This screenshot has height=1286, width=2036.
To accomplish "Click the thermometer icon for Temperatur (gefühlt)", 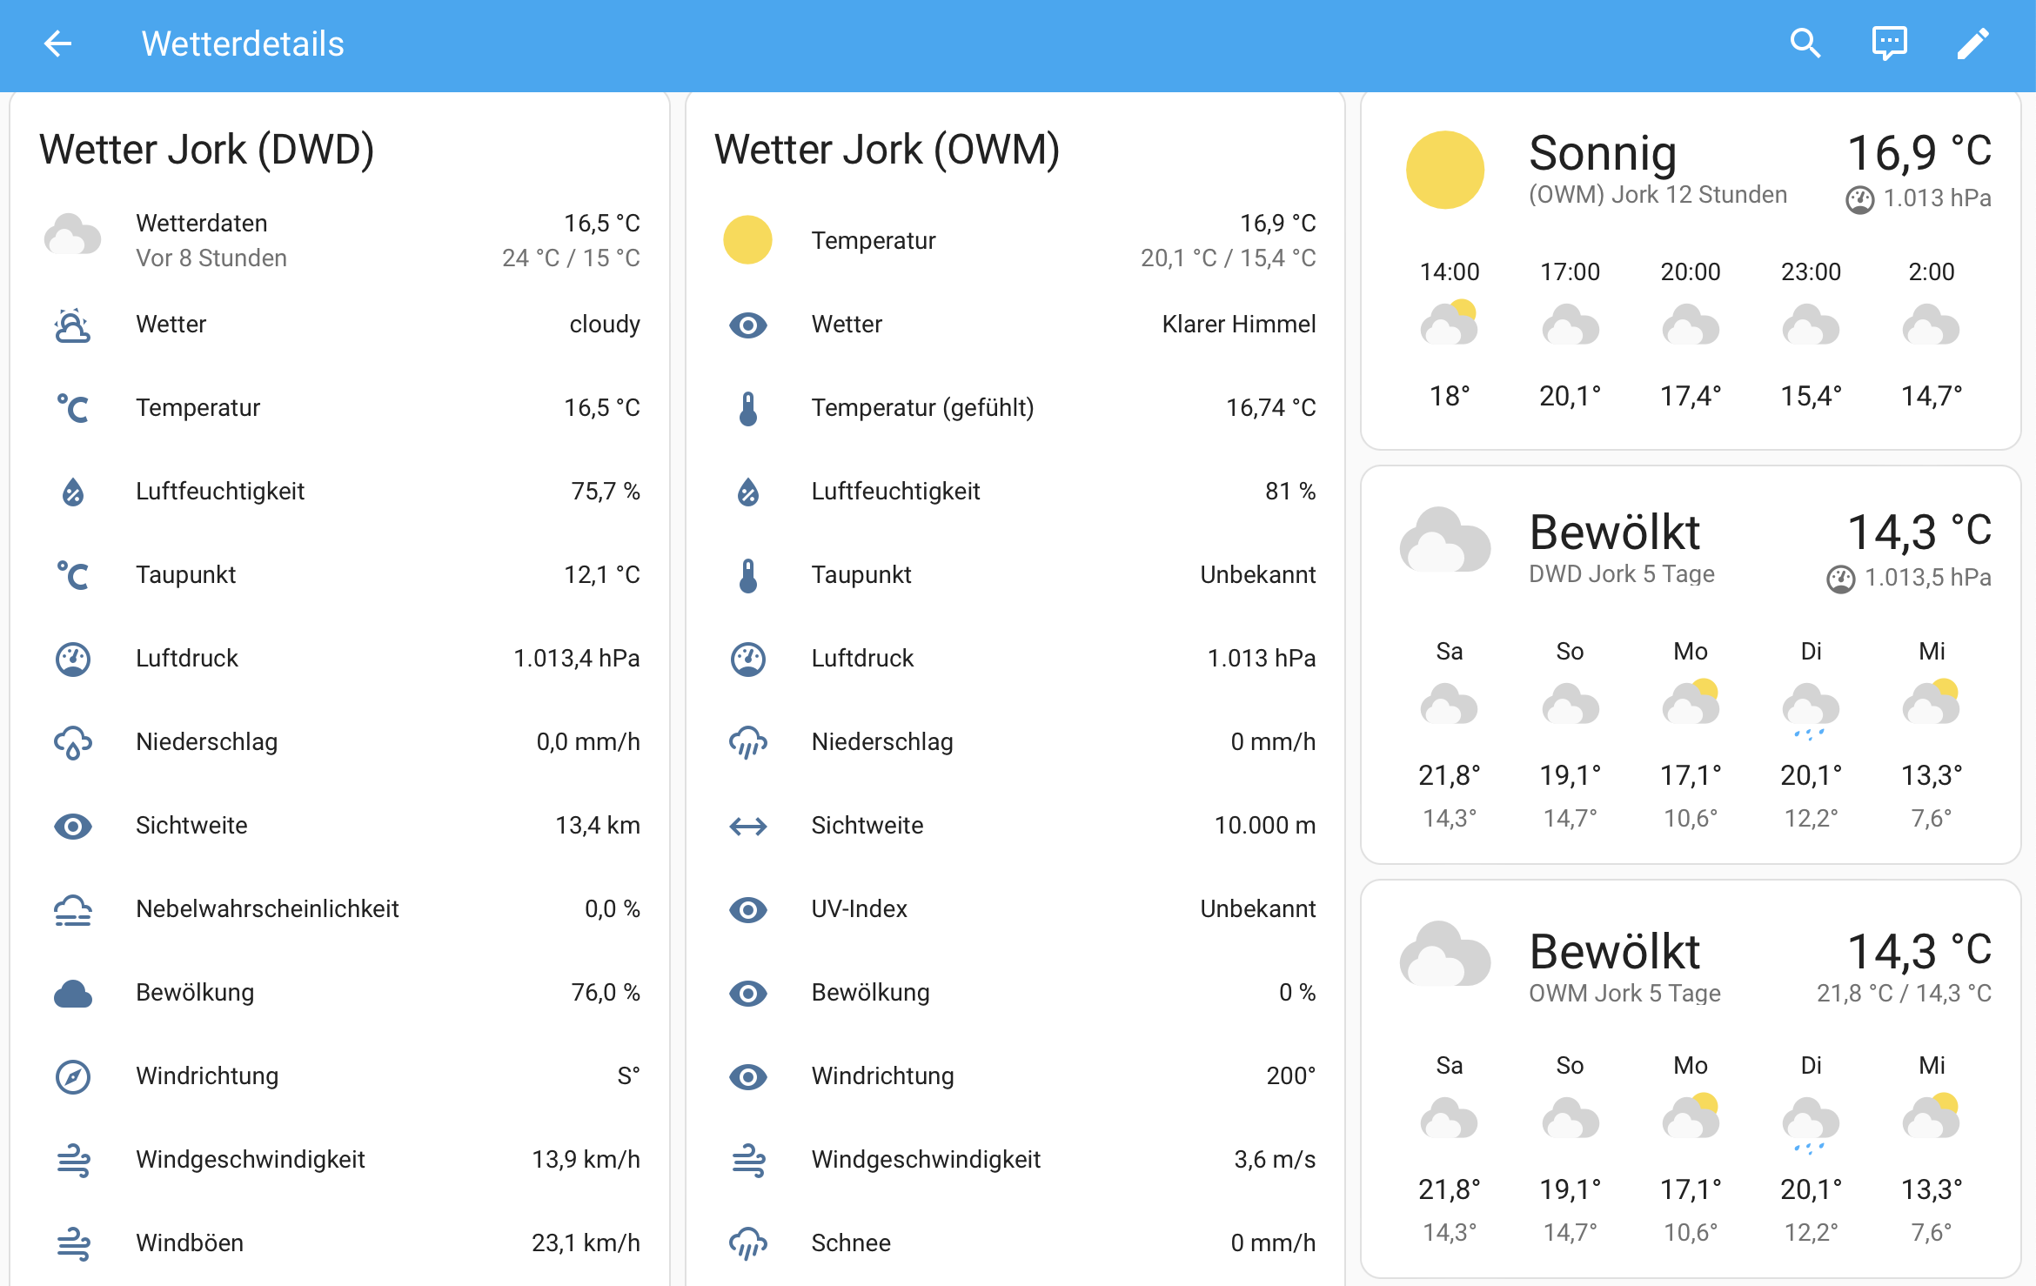I will (x=748, y=408).
